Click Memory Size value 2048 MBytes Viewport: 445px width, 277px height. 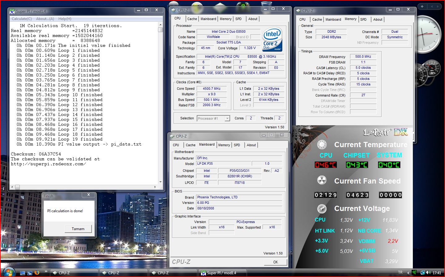point(331,37)
